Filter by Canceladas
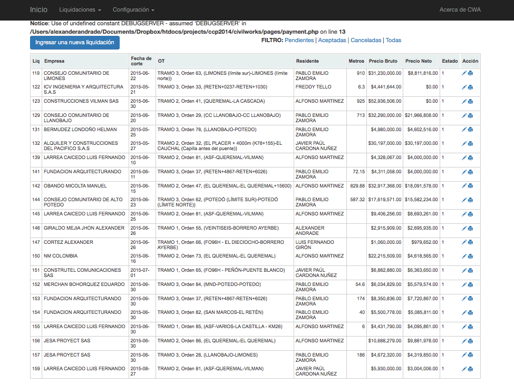This screenshot has width=514, height=385. click(366, 40)
